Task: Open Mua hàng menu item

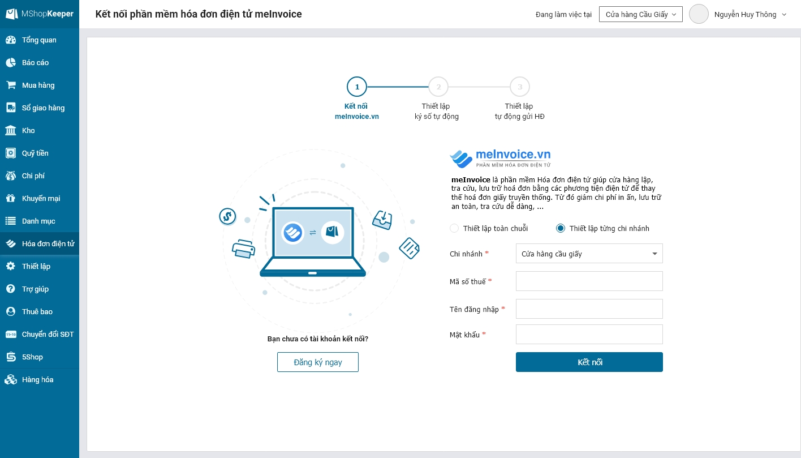Action: tap(40, 85)
